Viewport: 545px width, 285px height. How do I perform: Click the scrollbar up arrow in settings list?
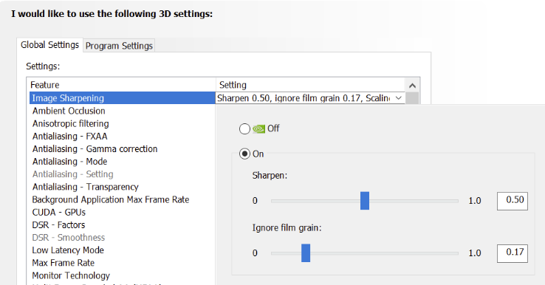(x=412, y=86)
